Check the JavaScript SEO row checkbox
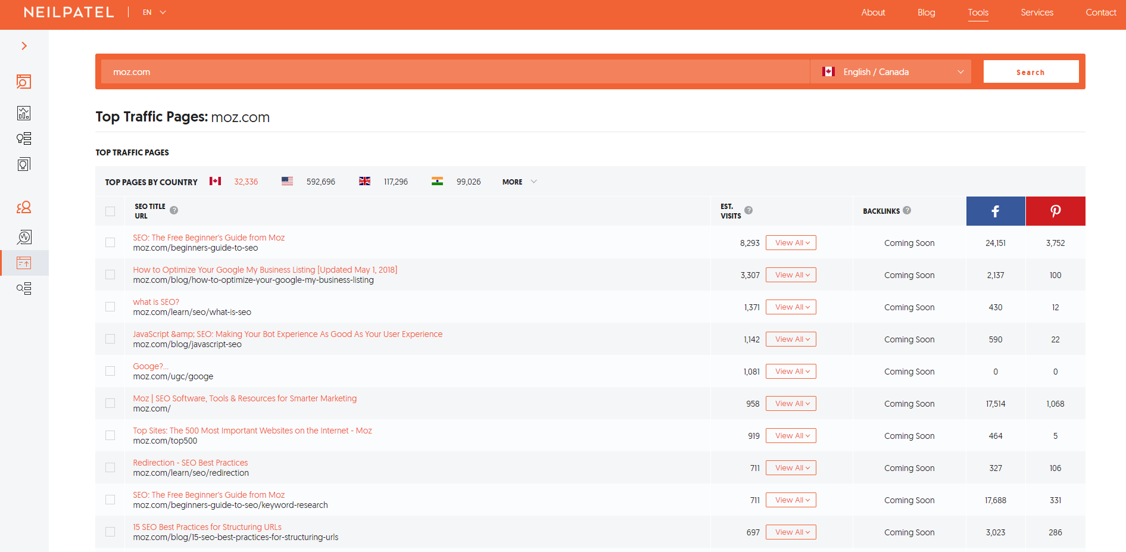The width and height of the screenshot is (1126, 552). click(x=110, y=339)
